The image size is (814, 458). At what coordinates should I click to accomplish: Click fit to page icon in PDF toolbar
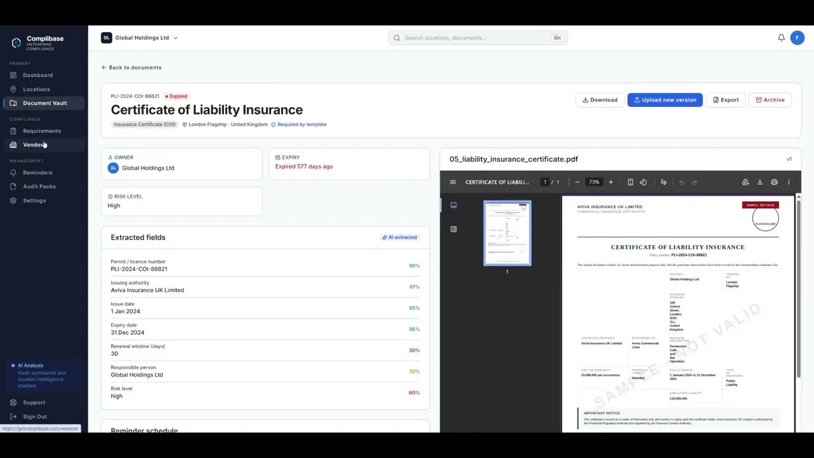pyautogui.click(x=630, y=182)
